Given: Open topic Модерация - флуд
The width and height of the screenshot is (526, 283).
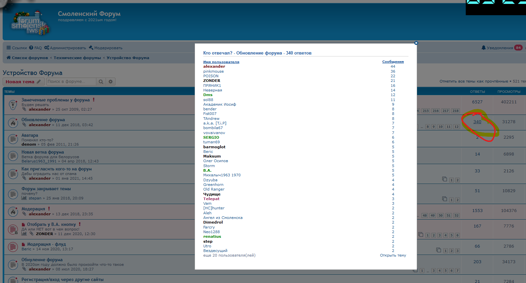Looking at the screenshot, I should click(46, 244).
